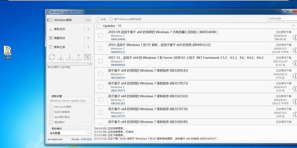Enable the '包含硬件驱动' checkbox
This screenshot has height=148, width=297.
[x=51, y=117]
